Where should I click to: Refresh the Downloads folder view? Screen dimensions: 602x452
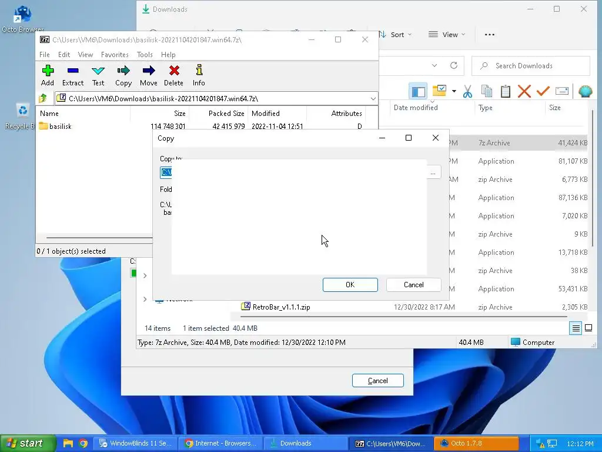click(x=453, y=66)
